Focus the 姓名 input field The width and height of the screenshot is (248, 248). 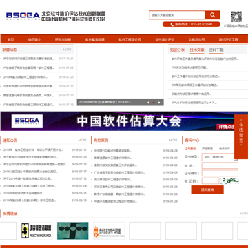point(220,165)
